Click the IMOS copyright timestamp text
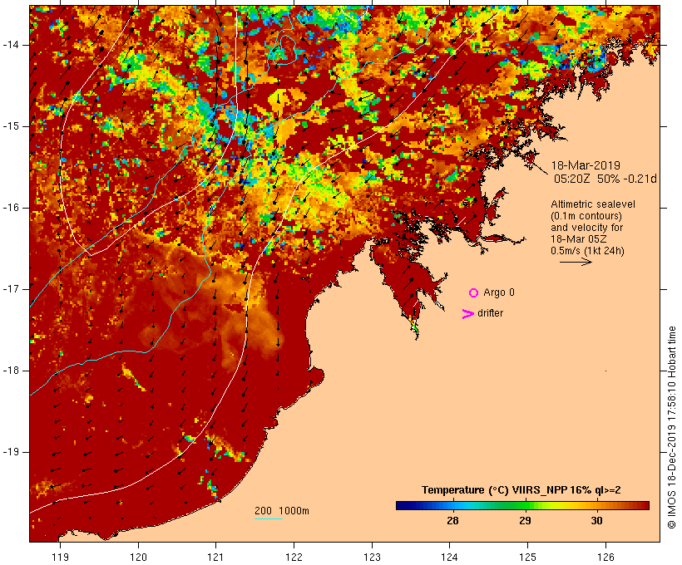This screenshot has width=682, height=565. coord(671,427)
